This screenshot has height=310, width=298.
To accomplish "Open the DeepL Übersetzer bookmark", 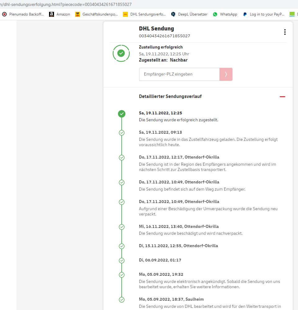I will (189, 14).
